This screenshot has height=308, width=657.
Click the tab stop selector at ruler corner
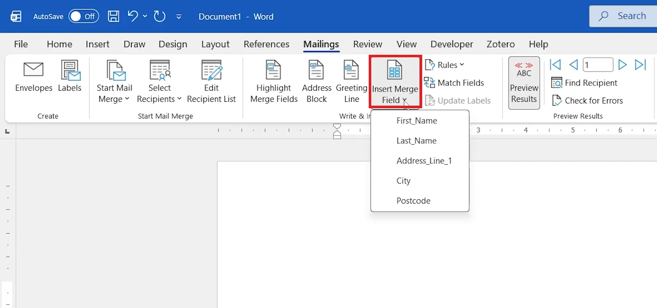(x=8, y=131)
